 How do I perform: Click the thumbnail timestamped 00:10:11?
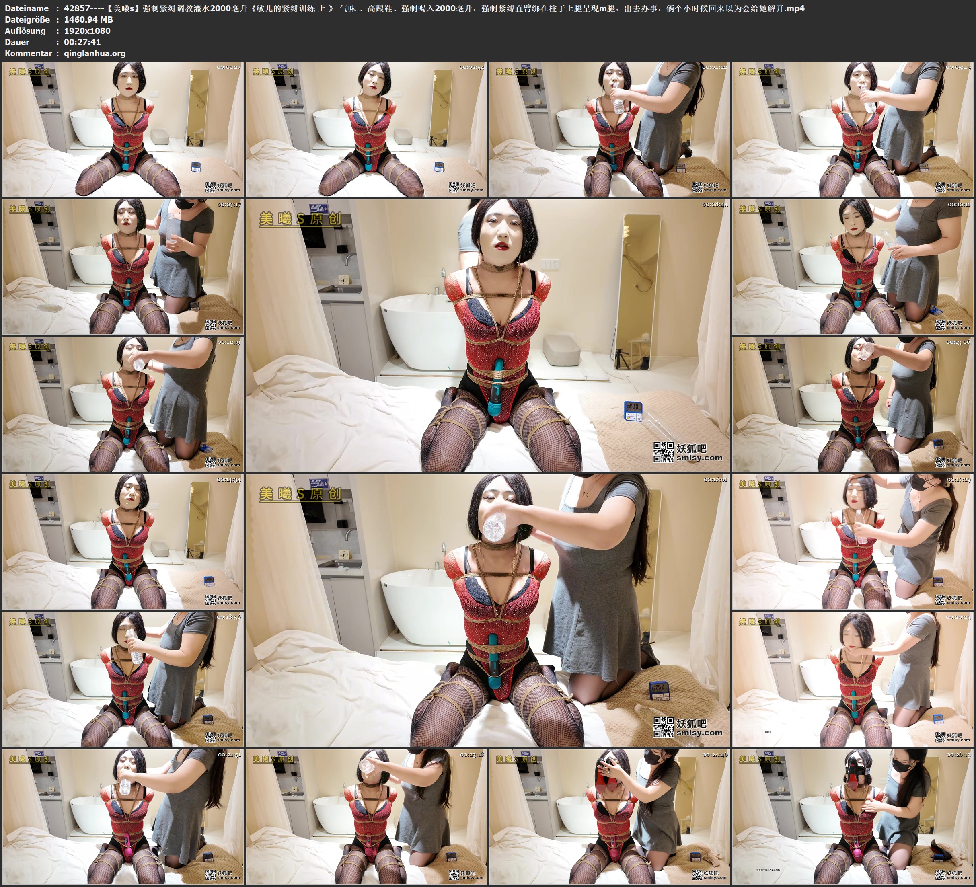point(853,266)
